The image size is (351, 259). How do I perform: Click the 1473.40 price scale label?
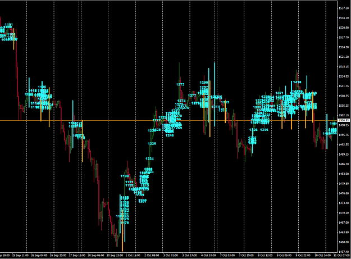(344, 203)
